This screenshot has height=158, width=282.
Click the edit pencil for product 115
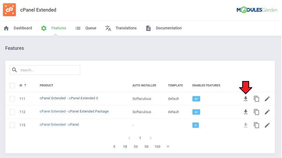267,125
